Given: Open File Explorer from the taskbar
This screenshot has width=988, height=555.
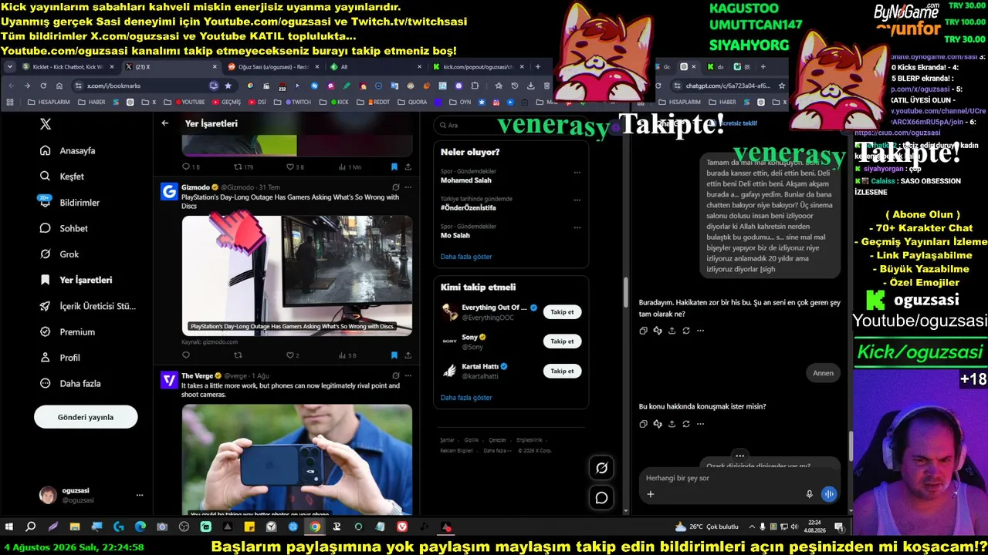Looking at the screenshot, I should (75, 527).
